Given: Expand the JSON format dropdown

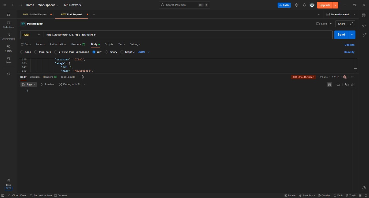Looking at the screenshot, I should 144,52.
